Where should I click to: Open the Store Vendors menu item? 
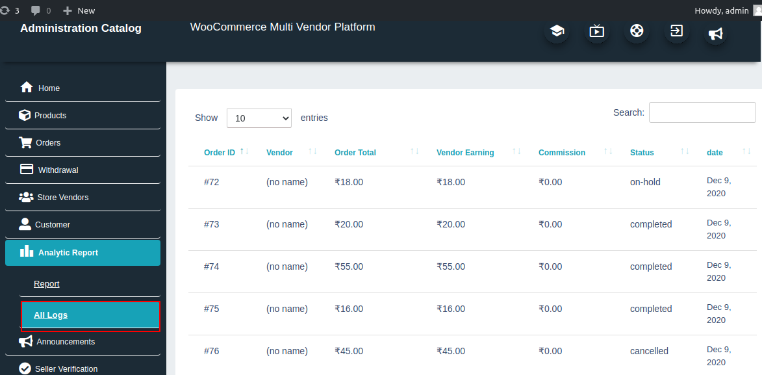[83, 198]
